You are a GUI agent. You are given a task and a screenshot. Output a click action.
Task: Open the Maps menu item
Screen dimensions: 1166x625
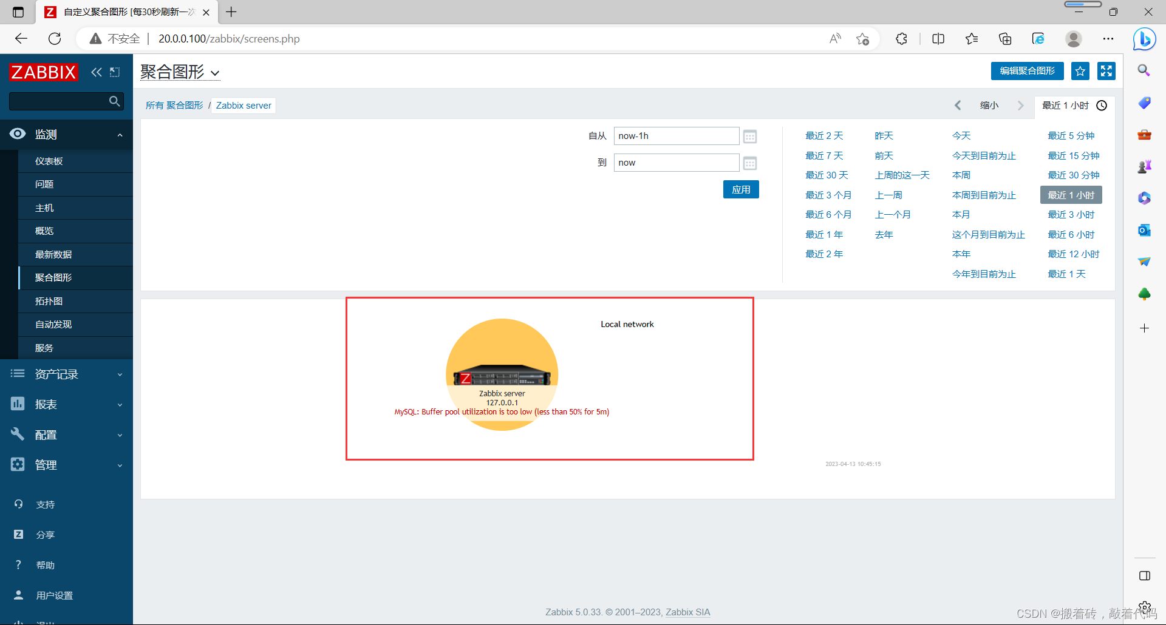click(x=75, y=301)
